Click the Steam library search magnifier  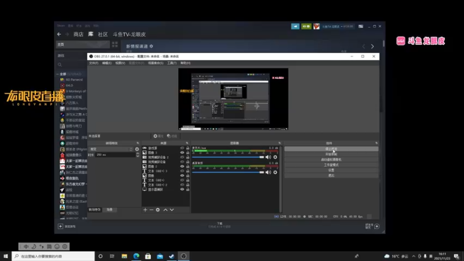pyautogui.click(x=60, y=64)
